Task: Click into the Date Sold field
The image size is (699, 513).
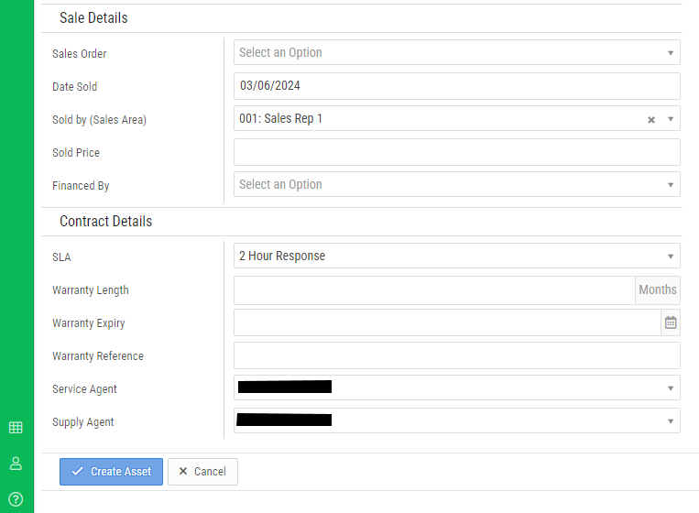Action: [456, 86]
